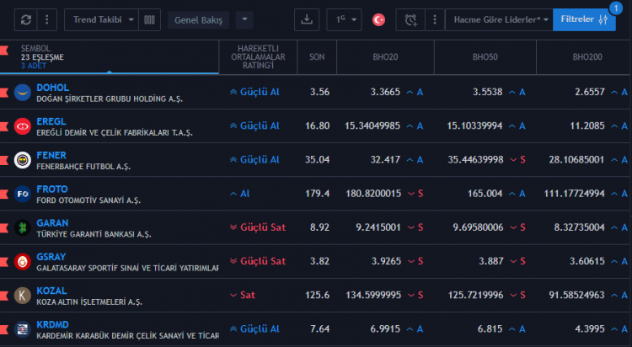The image size is (632, 347).
Task: Click the Turkey flag market selector
Action: click(378, 19)
